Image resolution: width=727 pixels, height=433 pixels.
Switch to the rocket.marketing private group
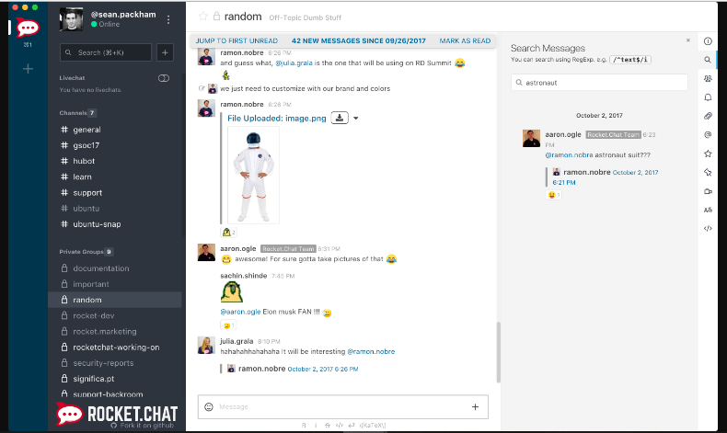[104, 332]
